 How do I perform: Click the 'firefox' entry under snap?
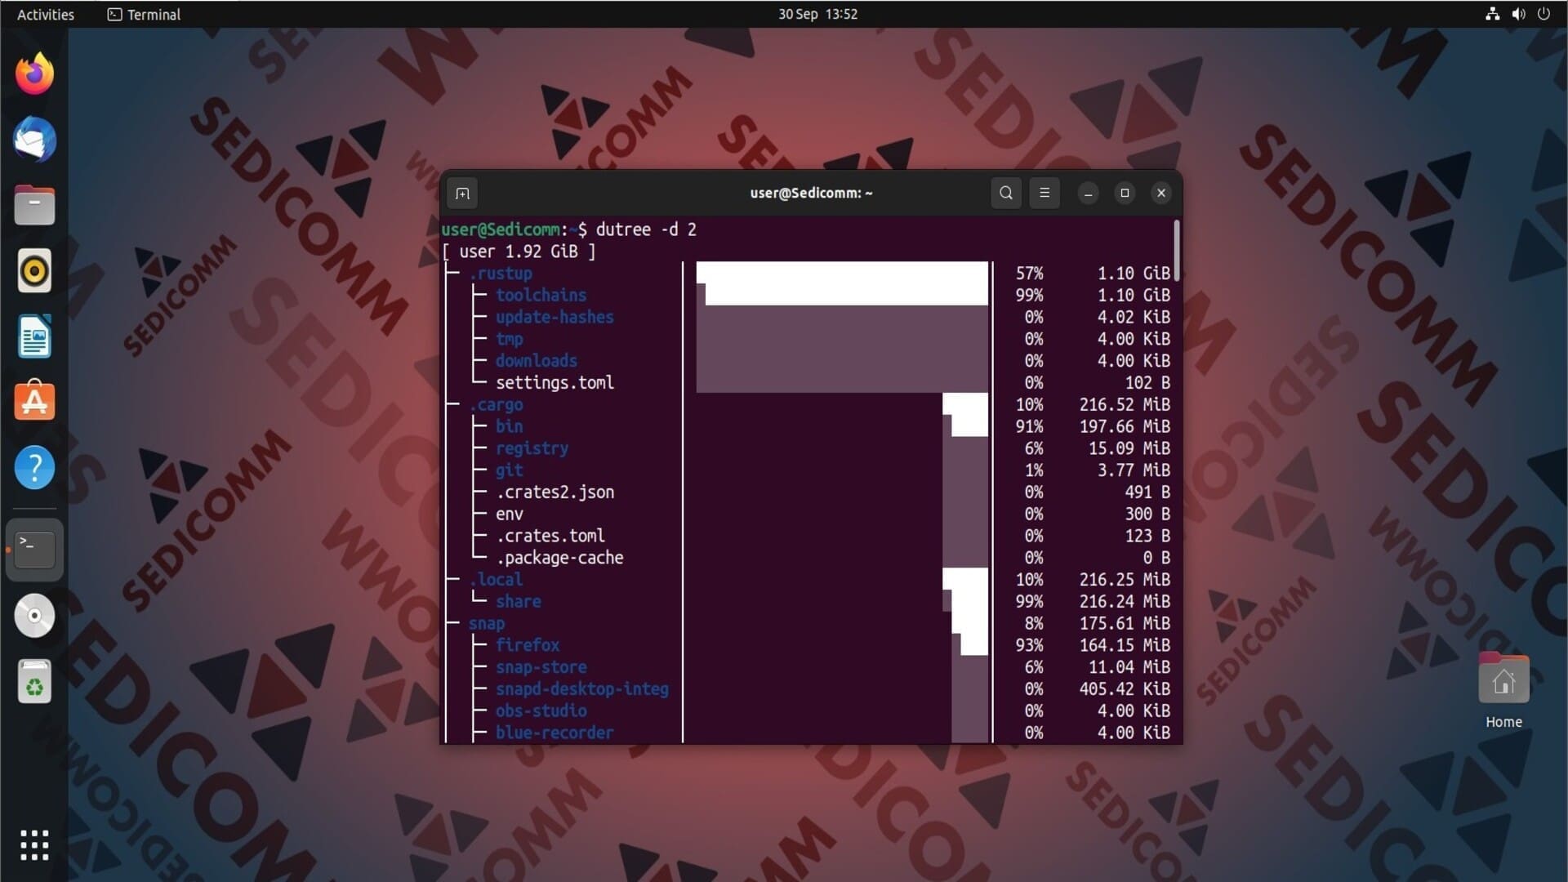pyautogui.click(x=527, y=646)
